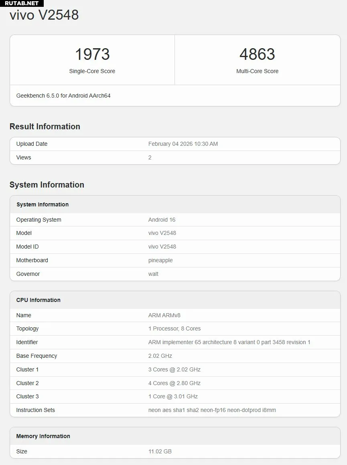Click the governor value walt
The height and width of the screenshot is (465, 347).
(x=153, y=274)
